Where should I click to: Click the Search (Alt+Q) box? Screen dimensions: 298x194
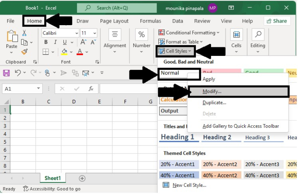117,8
